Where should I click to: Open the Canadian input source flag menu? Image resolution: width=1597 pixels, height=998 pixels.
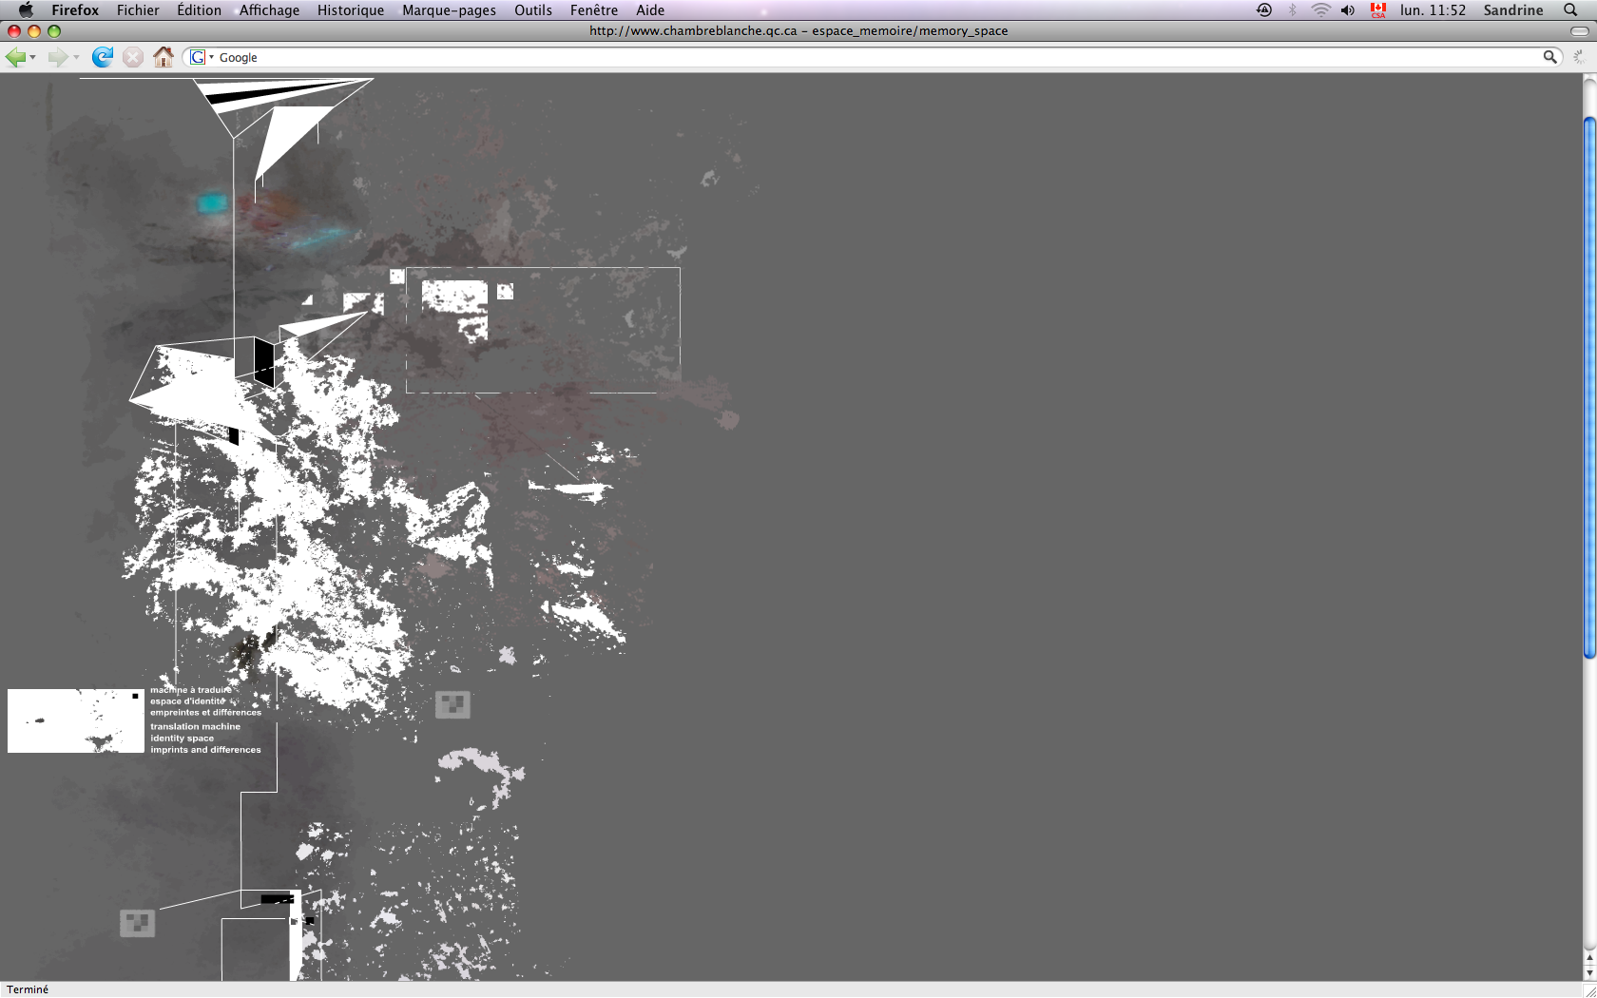pyautogui.click(x=1378, y=10)
